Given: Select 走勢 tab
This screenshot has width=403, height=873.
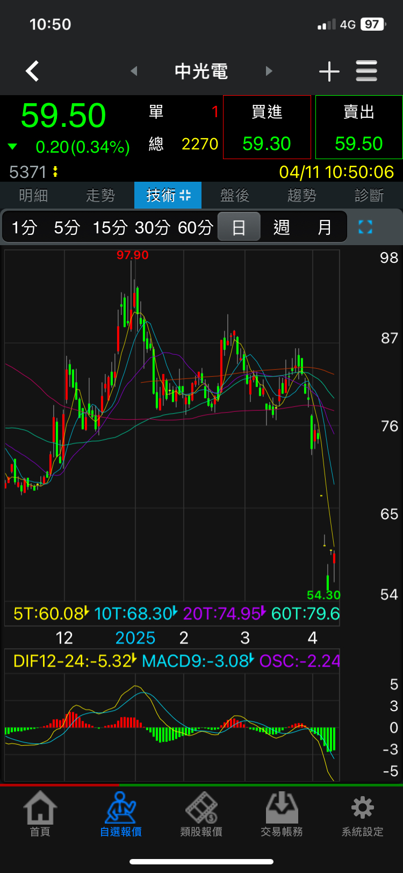Looking at the screenshot, I should (x=100, y=195).
